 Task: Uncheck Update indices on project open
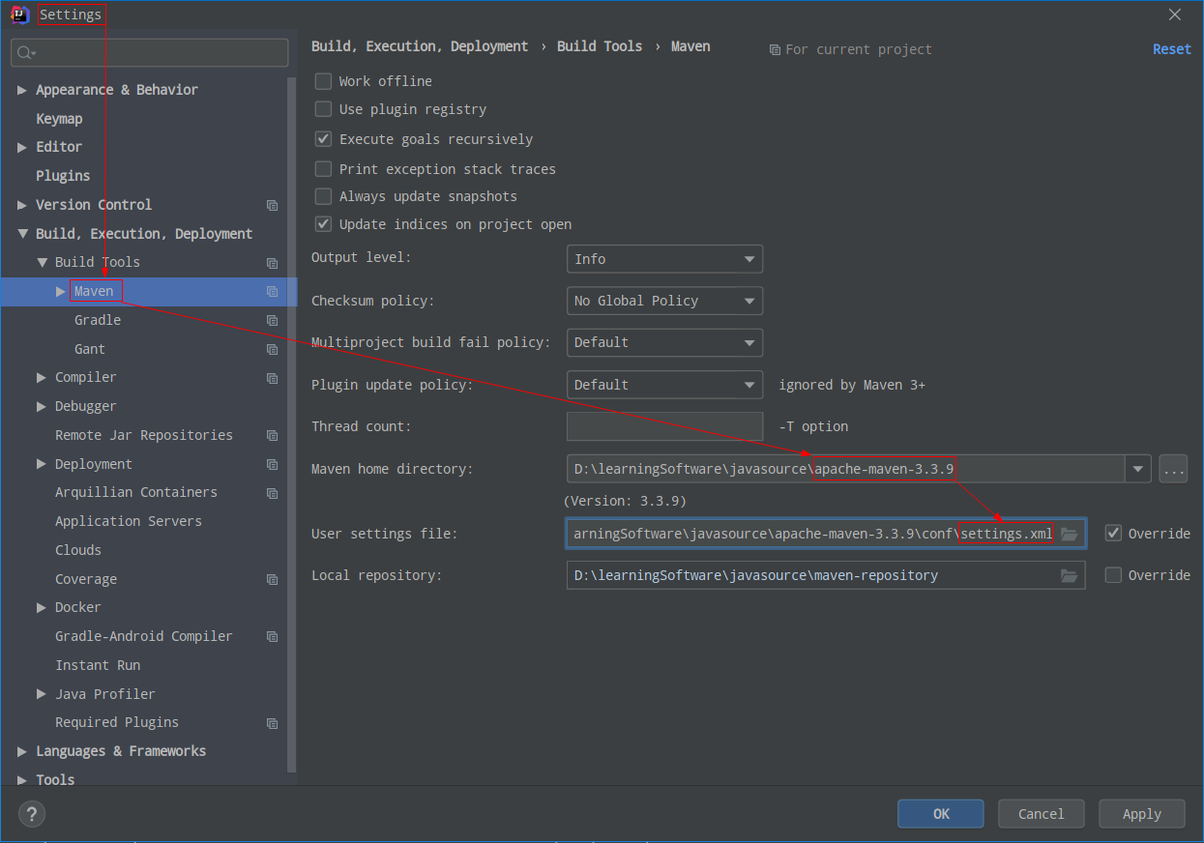point(323,224)
